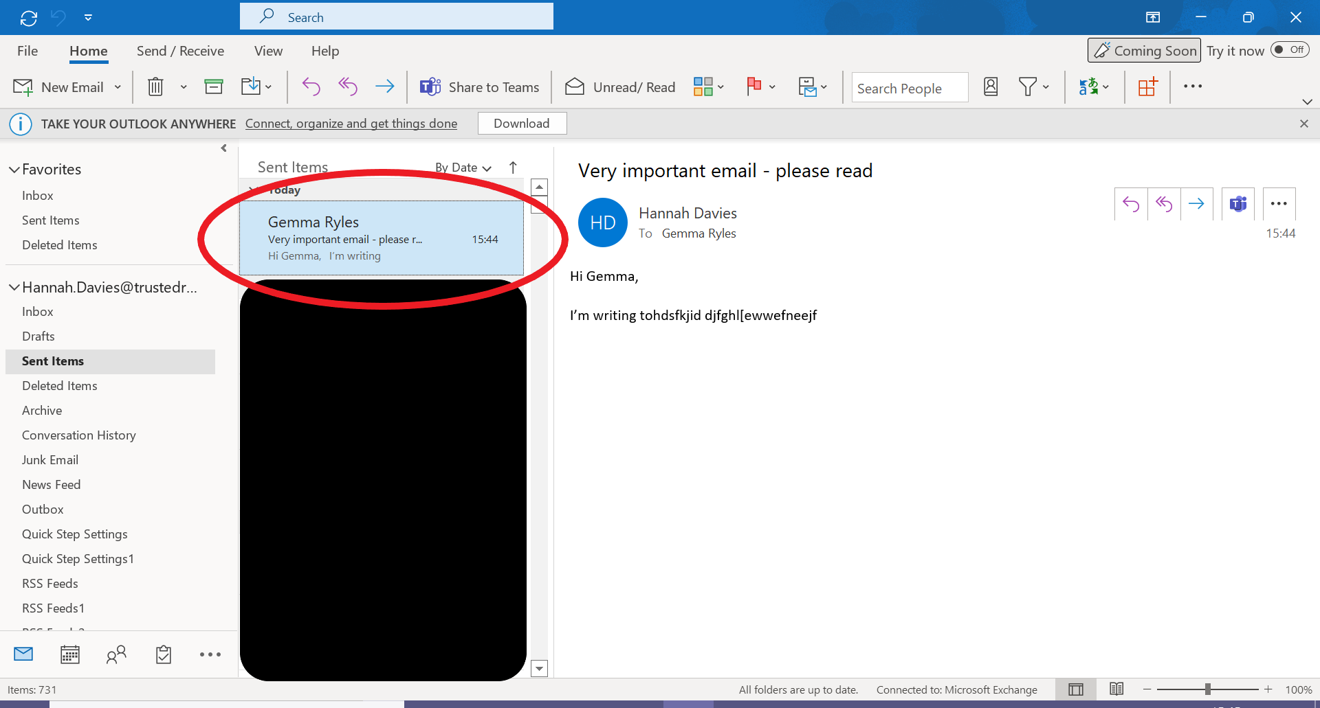This screenshot has width=1320, height=708.
Task: Collapse the Hannah.Davies account tree
Action: coord(14,288)
